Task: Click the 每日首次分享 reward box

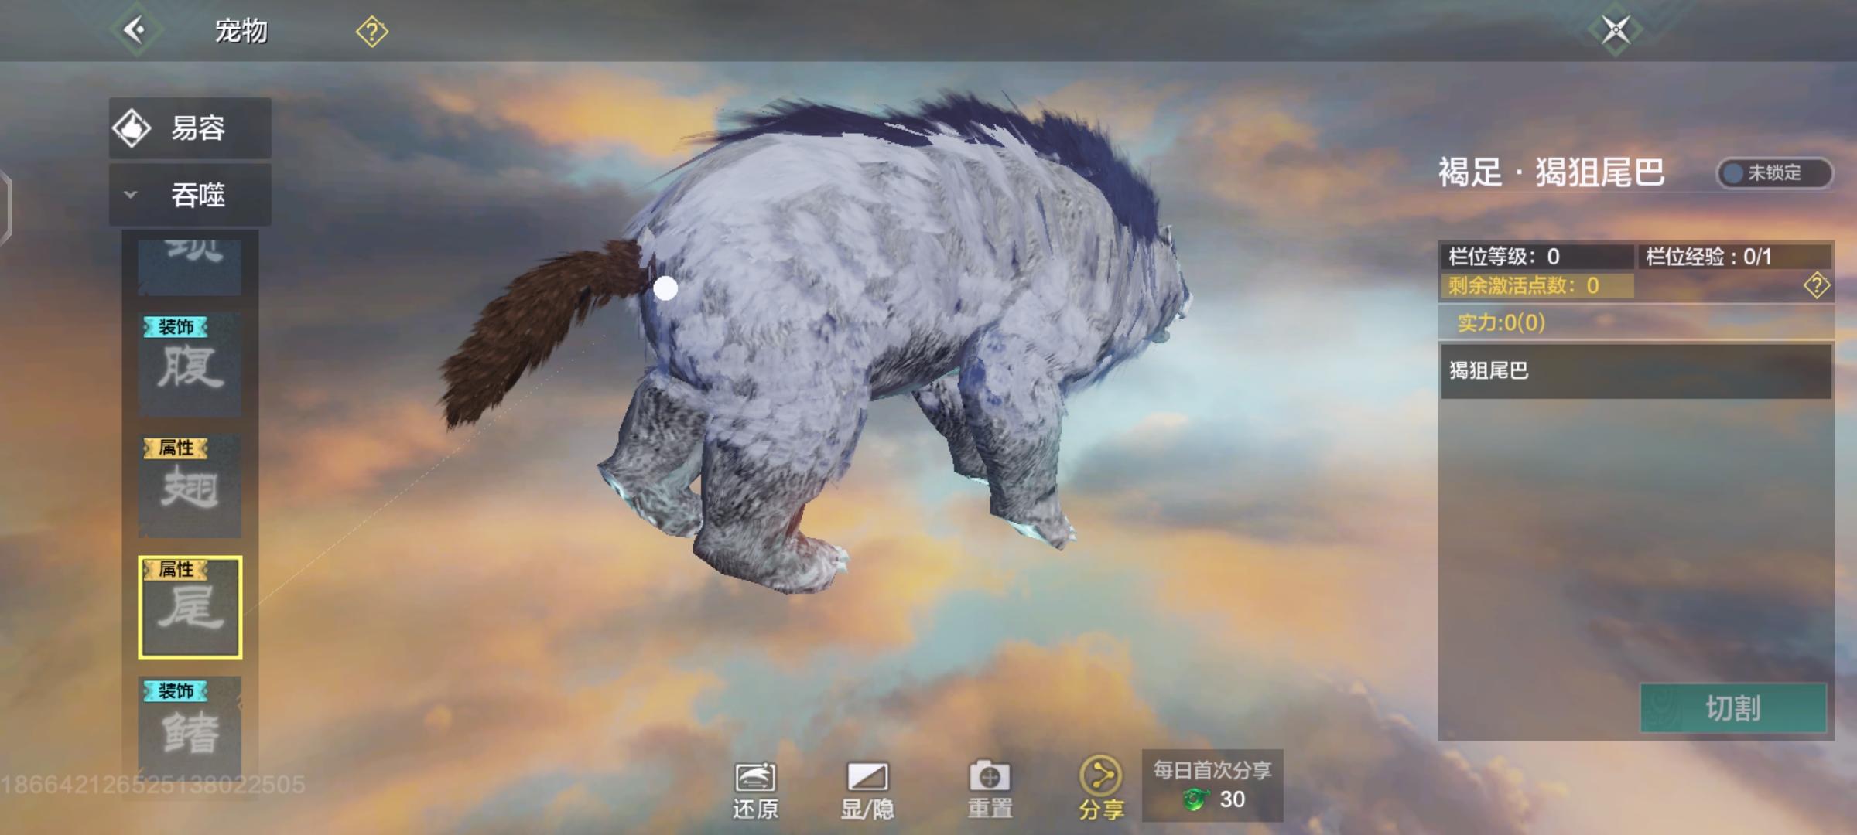Action: 1212,785
